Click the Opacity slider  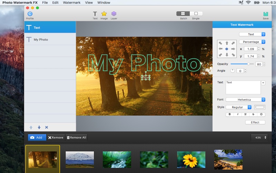click(242, 64)
